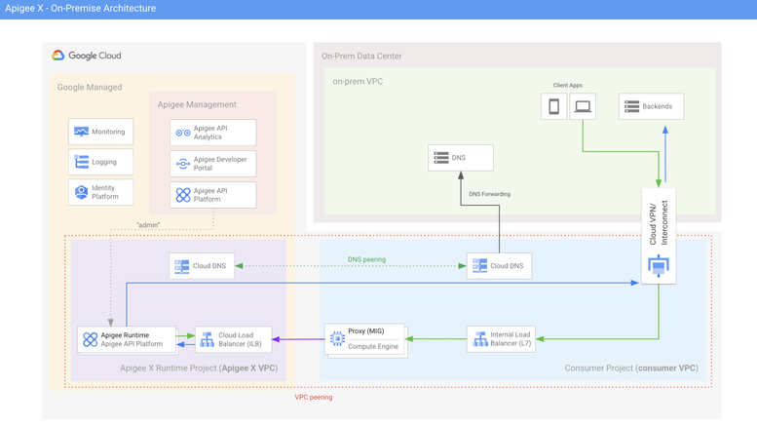Click the laptop client app icon
This screenshot has width=757, height=426.
tap(583, 106)
